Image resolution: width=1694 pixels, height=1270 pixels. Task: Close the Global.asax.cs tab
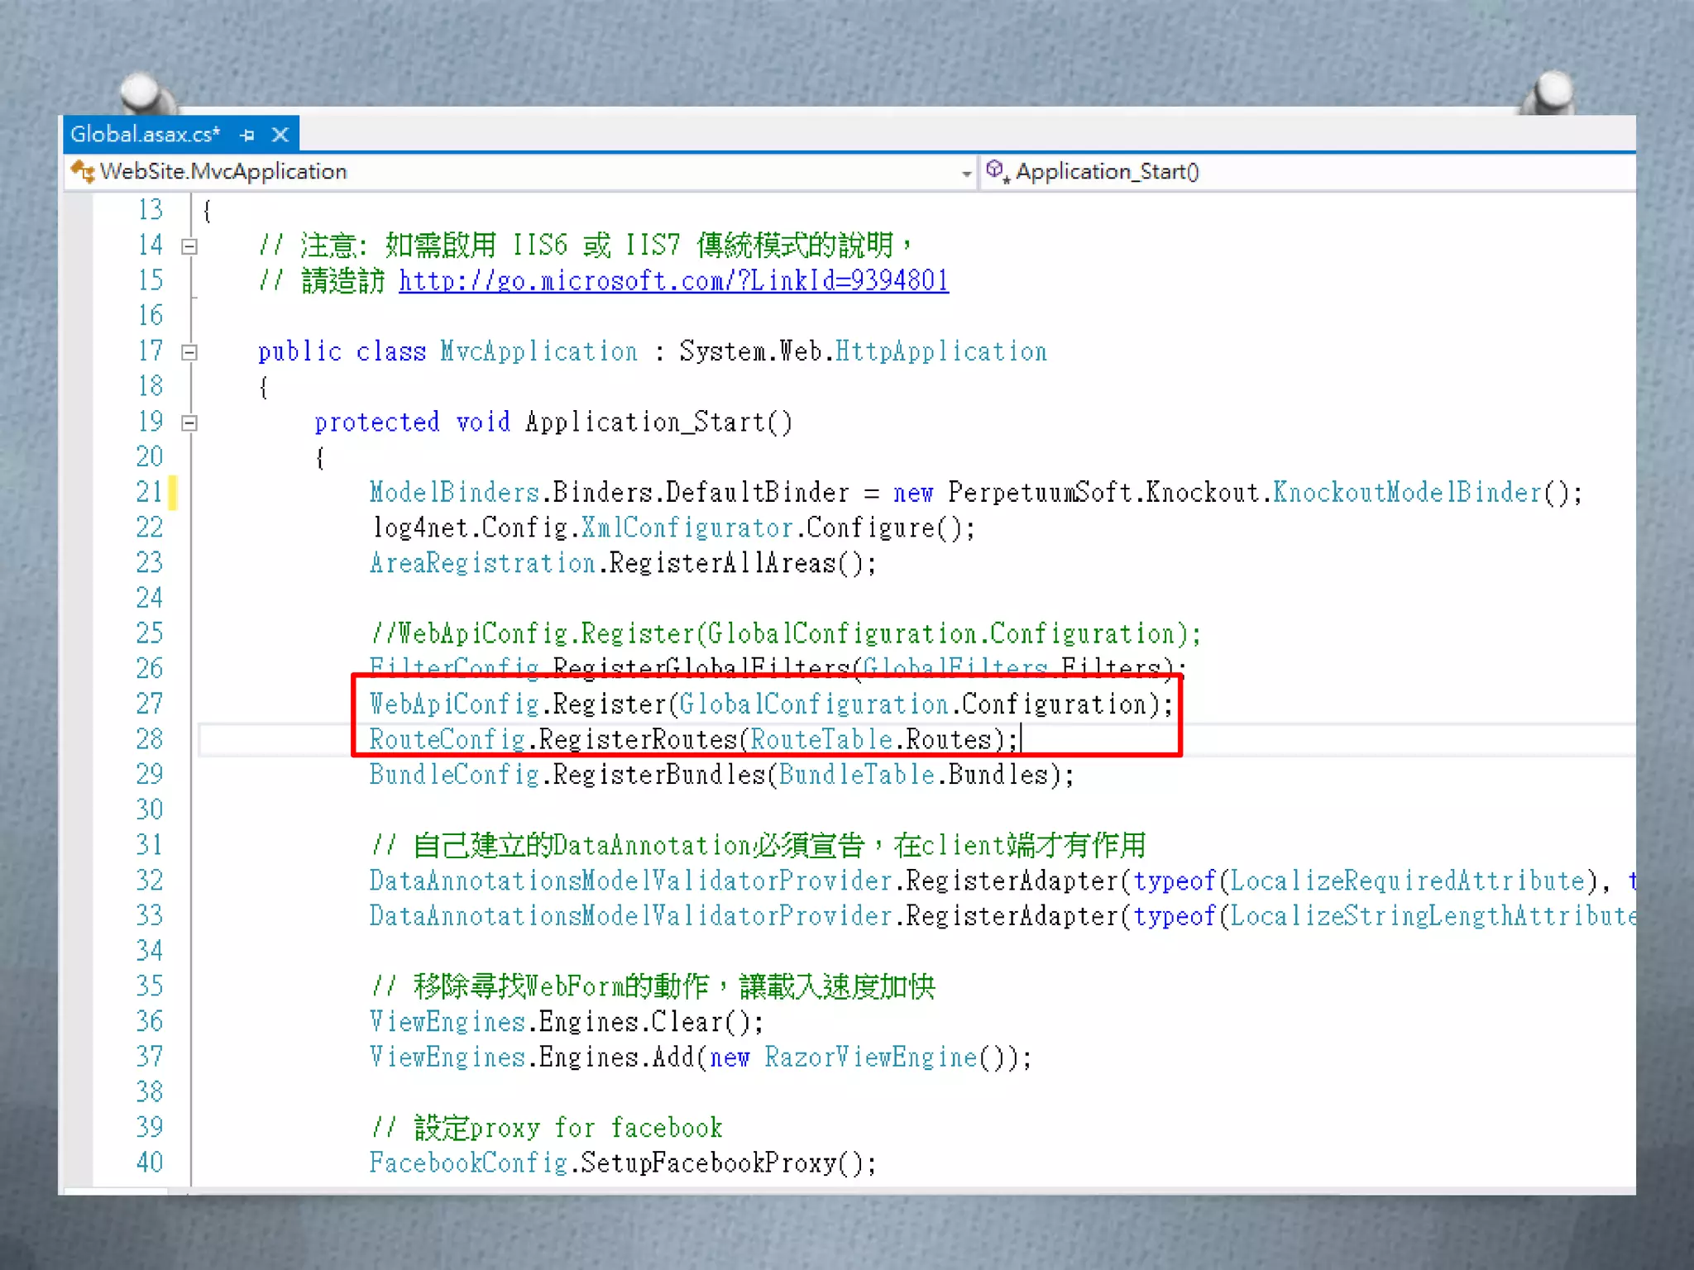280,135
